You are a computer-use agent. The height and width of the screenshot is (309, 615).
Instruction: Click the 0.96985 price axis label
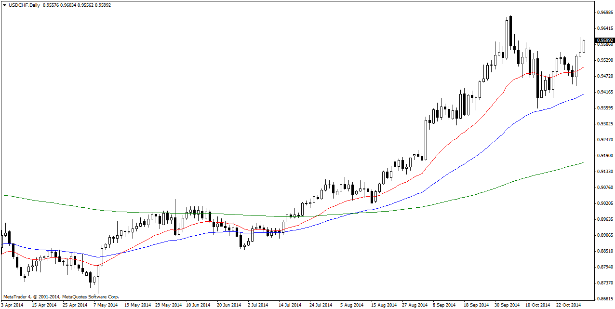[x=603, y=12]
